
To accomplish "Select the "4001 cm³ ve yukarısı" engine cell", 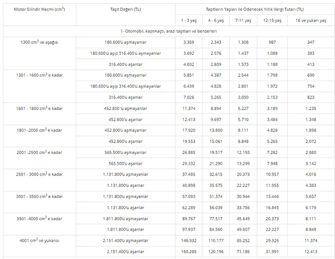I will tap(40, 240).
